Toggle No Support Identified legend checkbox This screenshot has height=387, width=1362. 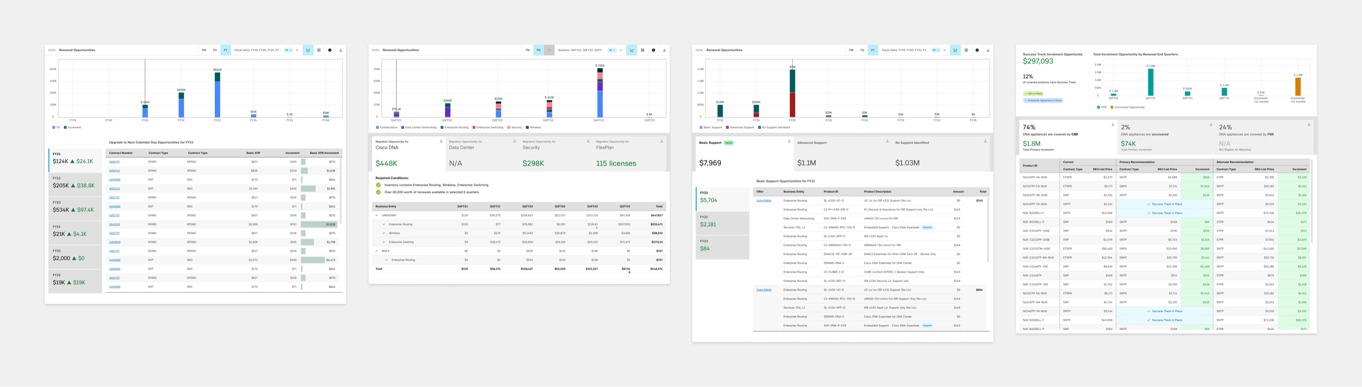(x=759, y=127)
